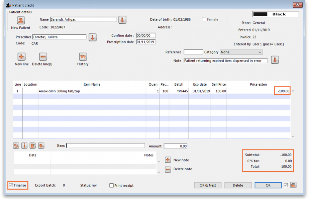
Task: Uncheck the Finalise checkbox
Action: click(11, 185)
